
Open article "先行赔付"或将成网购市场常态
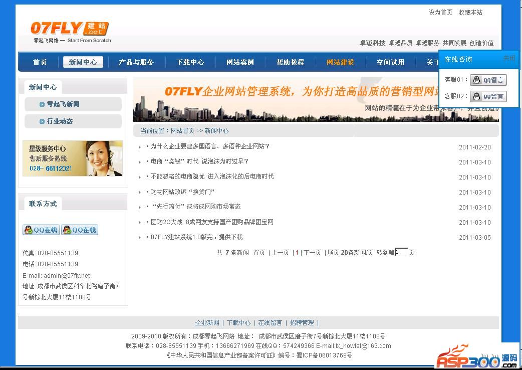[196, 207]
